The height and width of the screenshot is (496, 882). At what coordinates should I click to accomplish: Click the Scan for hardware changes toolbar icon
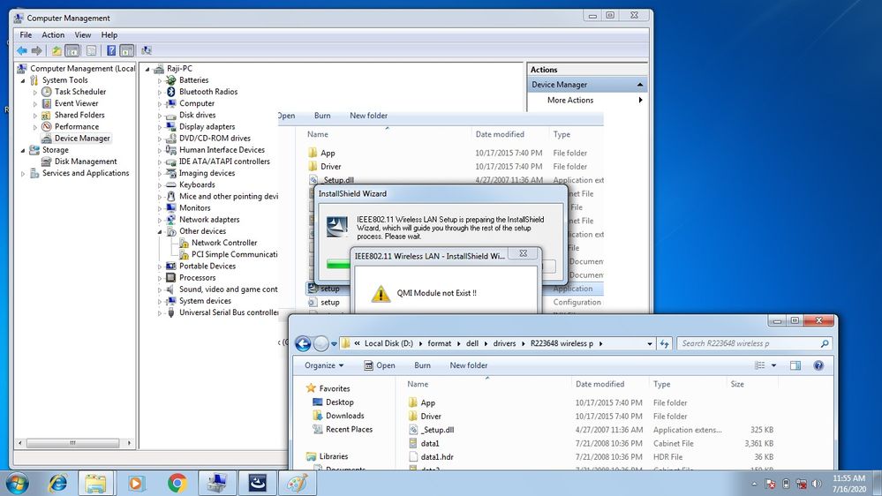point(146,50)
